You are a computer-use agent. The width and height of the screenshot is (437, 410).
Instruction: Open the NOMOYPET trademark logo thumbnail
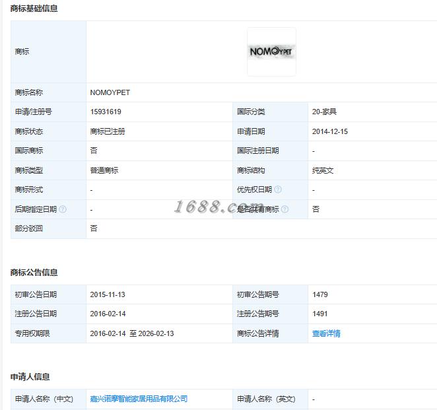pyautogui.click(x=271, y=51)
